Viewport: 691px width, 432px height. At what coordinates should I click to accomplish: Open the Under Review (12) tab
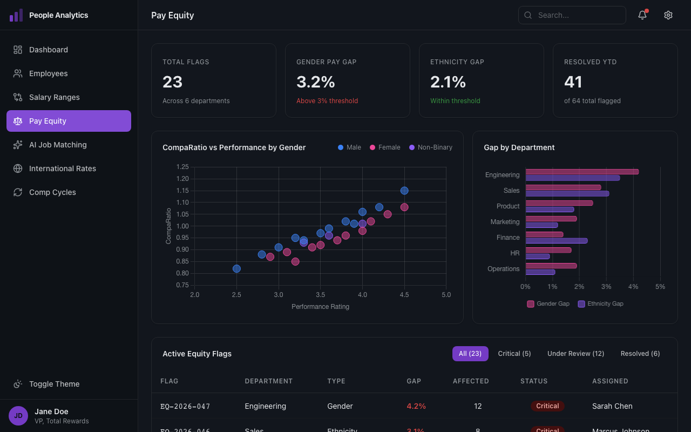point(575,353)
